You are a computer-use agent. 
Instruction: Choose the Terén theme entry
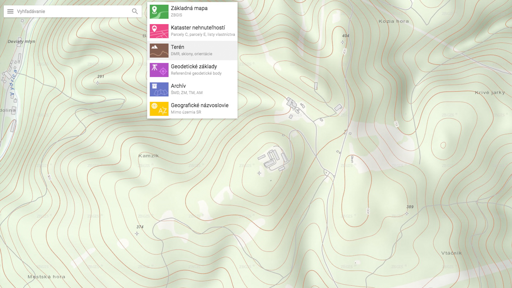[192, 51]
